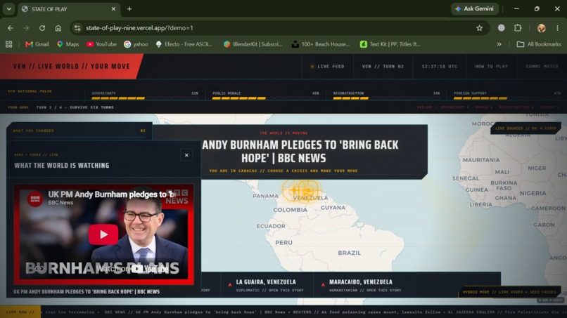Open the YouTube bookmark
The image size is (567, 318).
click(101, 44)
